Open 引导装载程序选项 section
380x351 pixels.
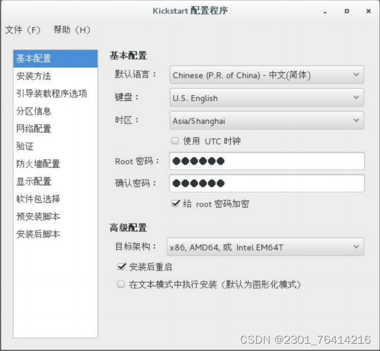(55, 94)
